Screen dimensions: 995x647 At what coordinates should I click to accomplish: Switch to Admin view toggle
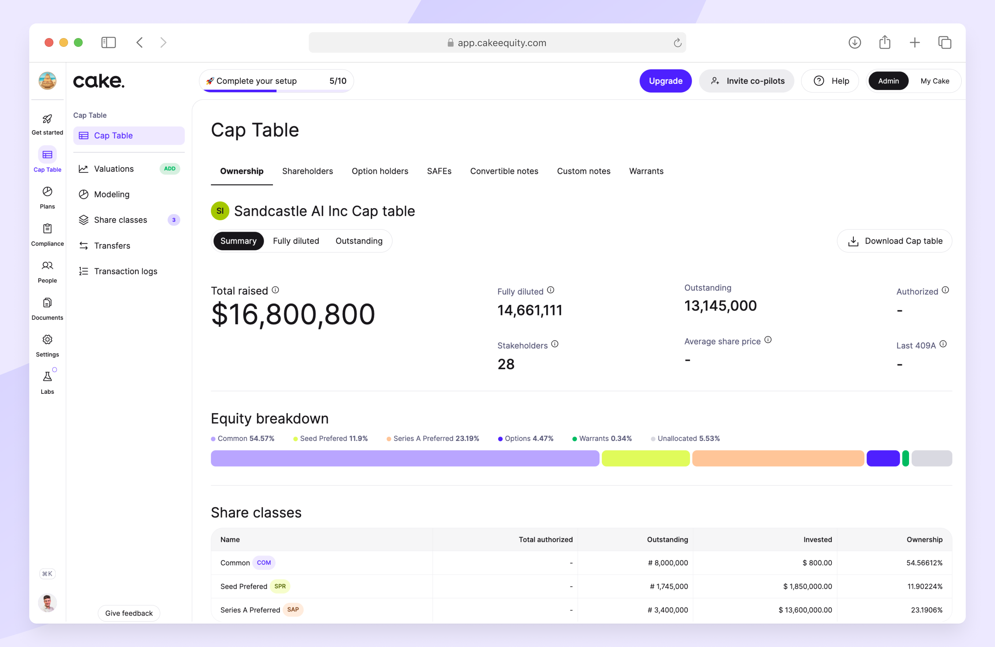(889, 81)
